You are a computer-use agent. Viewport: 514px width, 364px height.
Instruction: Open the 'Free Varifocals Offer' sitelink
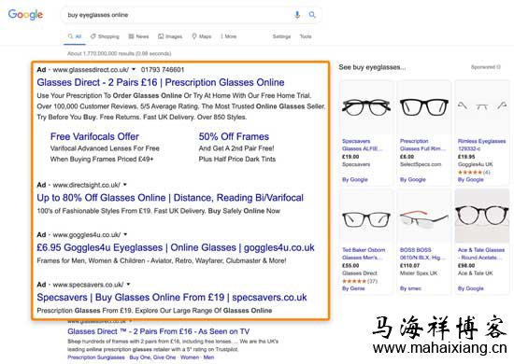[x=94, y=136]
